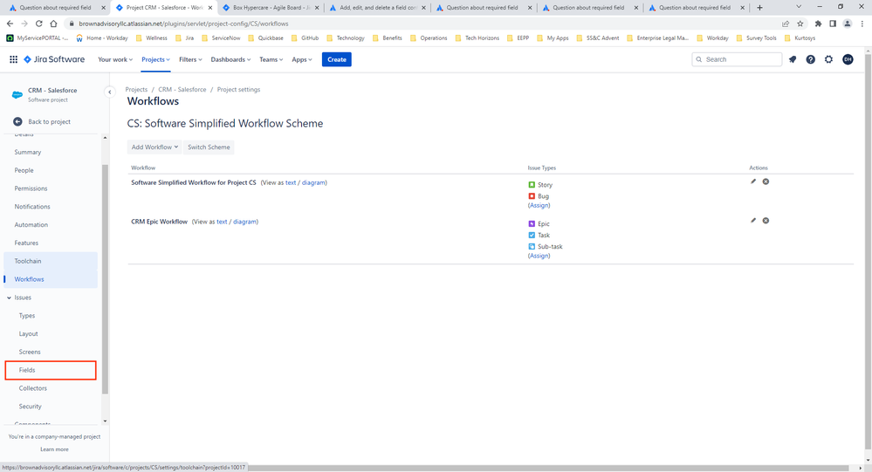This screenshot has width=872, height=472.
Task: Open the Your work dropdown menu
Action: pos(115,59)
